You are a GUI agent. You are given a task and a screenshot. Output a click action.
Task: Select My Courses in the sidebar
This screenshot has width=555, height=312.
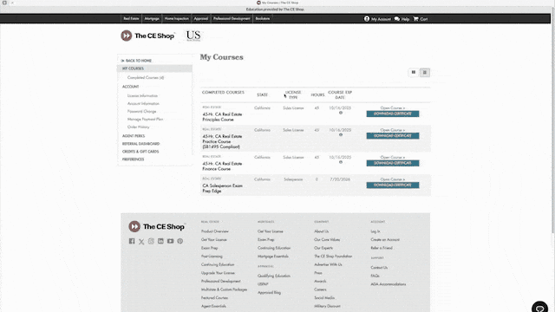click(x=154, y=68)
